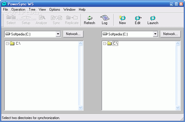Click left pane scrollbar up arrow
Image resolution: width=185 pixels, height=122 pixels.
[81, 43]
